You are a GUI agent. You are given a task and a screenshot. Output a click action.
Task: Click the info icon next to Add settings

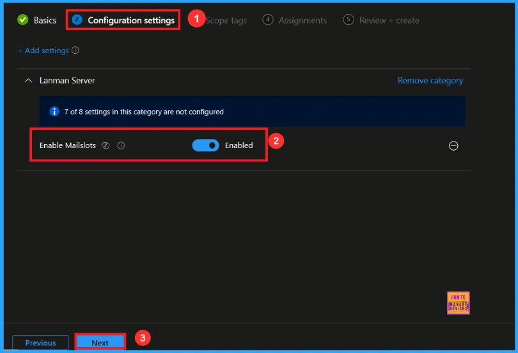[76, 51]
